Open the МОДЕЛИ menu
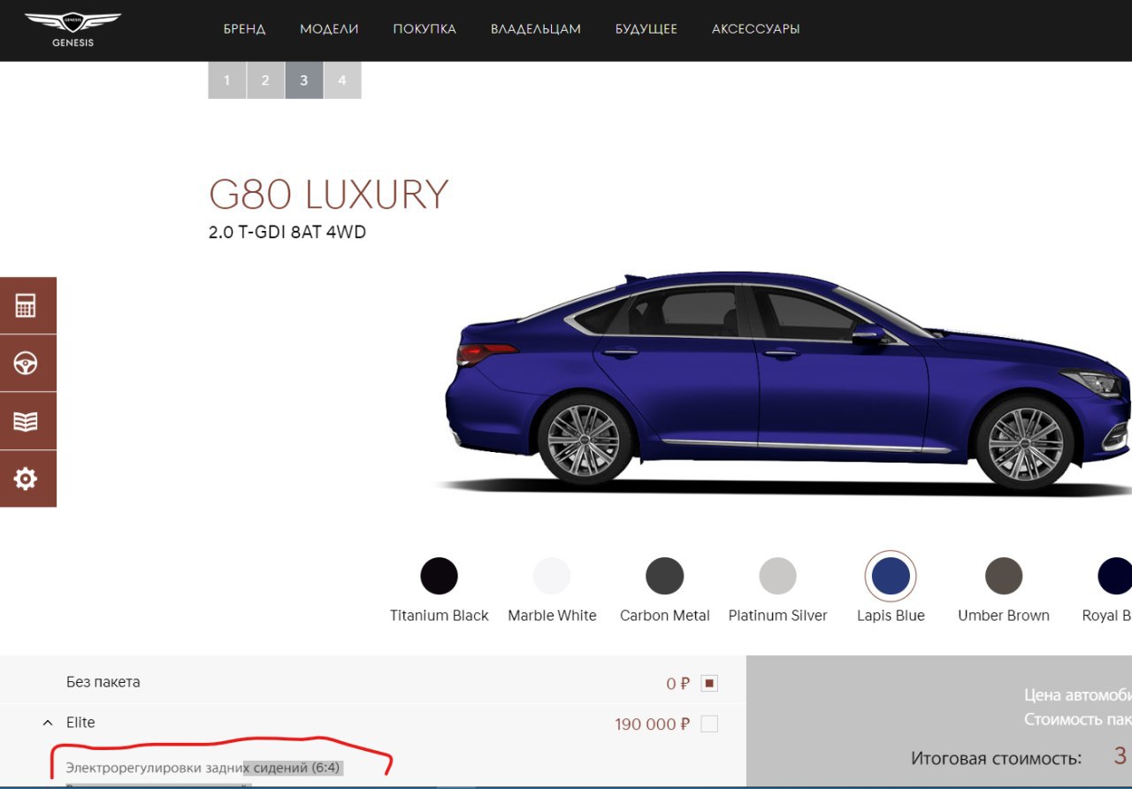Image resolution: width=1132 pixels, height=789 pixels. [329, 29]
